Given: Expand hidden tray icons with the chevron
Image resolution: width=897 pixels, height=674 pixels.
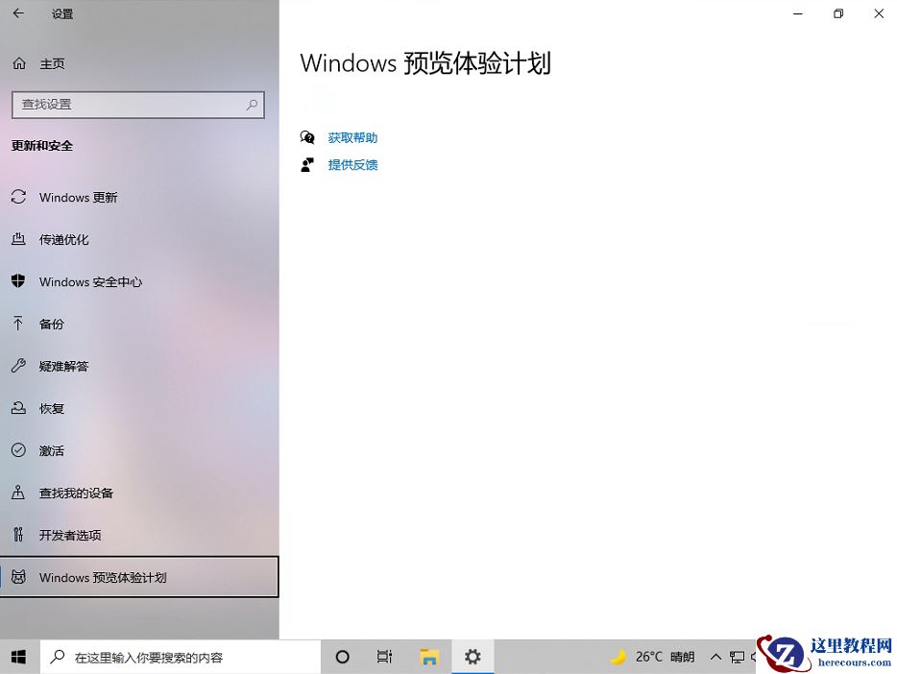Looking at the screenshot, I should coord(715,657).
